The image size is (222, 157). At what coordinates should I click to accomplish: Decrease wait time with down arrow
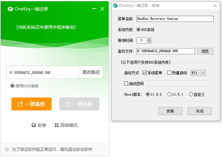[149, 42]
